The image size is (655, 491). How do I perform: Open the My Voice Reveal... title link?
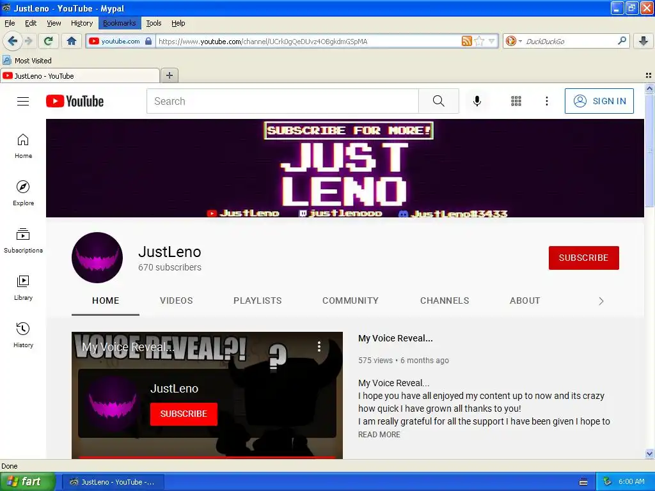(395, 338)
